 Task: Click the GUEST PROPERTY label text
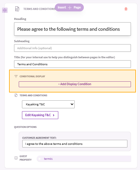pos(25,158)
